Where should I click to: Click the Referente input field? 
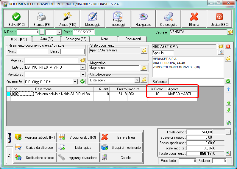coord(196,82)
